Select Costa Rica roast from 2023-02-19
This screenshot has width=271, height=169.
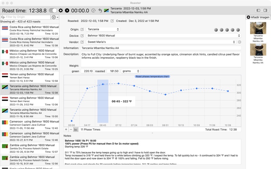29,30
